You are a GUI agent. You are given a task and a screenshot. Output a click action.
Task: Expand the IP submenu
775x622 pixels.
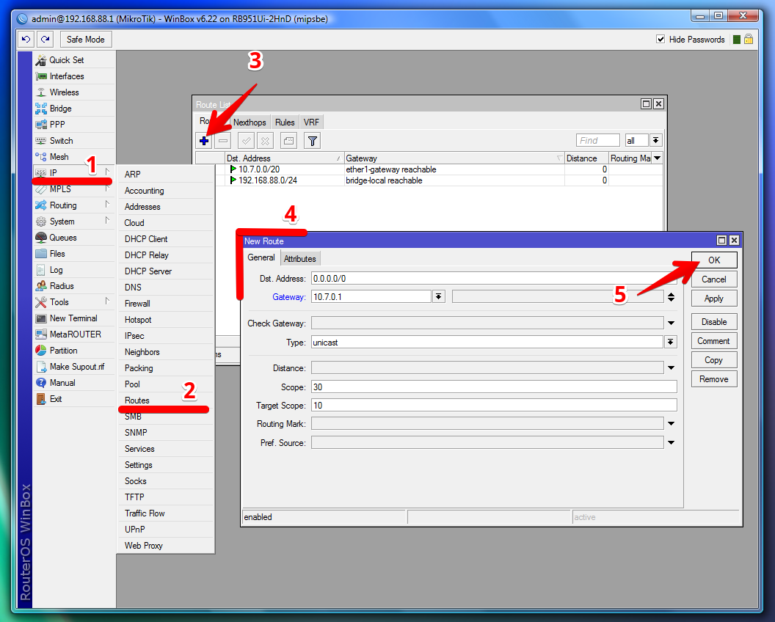tap(74, 173)
